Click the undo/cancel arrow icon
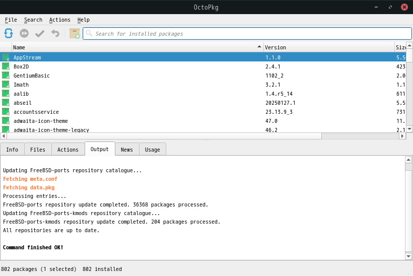Image resolution: width=413 pixels, height=276 pixels. coord(55,34)
